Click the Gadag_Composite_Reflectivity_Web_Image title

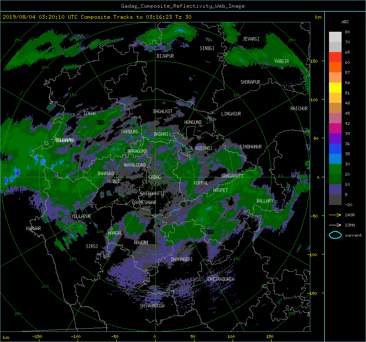[x=183, y=6]
